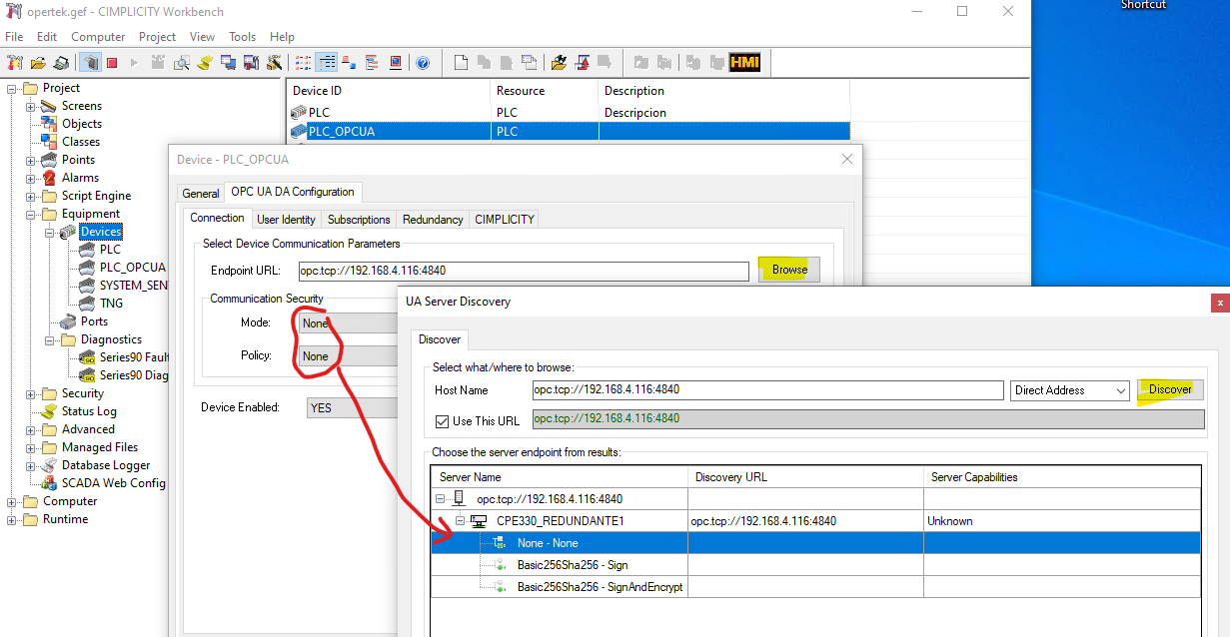Screen dimensions: 1230x637
Task: Switch to the CIMPLICITY tab
Action: pyautogui.click(x=505, y=220)
